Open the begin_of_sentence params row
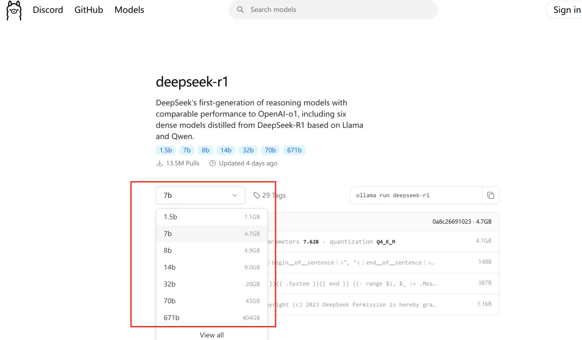The height and width of the screenshot is (340, 582). 384,262
